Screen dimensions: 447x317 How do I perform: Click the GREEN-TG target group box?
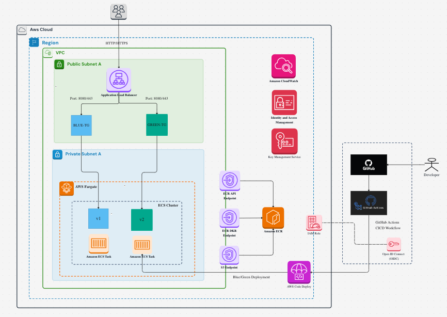coord(157,125)
